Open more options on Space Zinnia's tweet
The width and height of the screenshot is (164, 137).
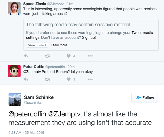pyautogui.click(x=90, y=56)
